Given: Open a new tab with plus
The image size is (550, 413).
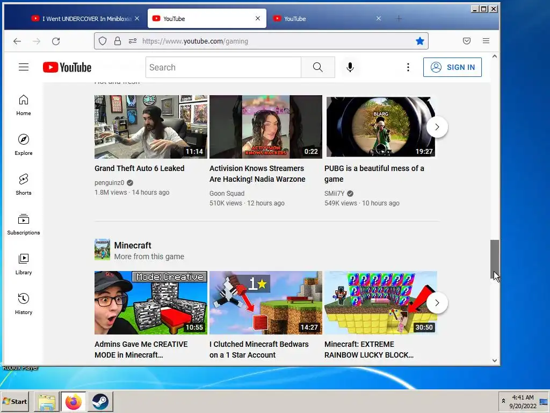Looking at the screenshot, I should (399, 19).
